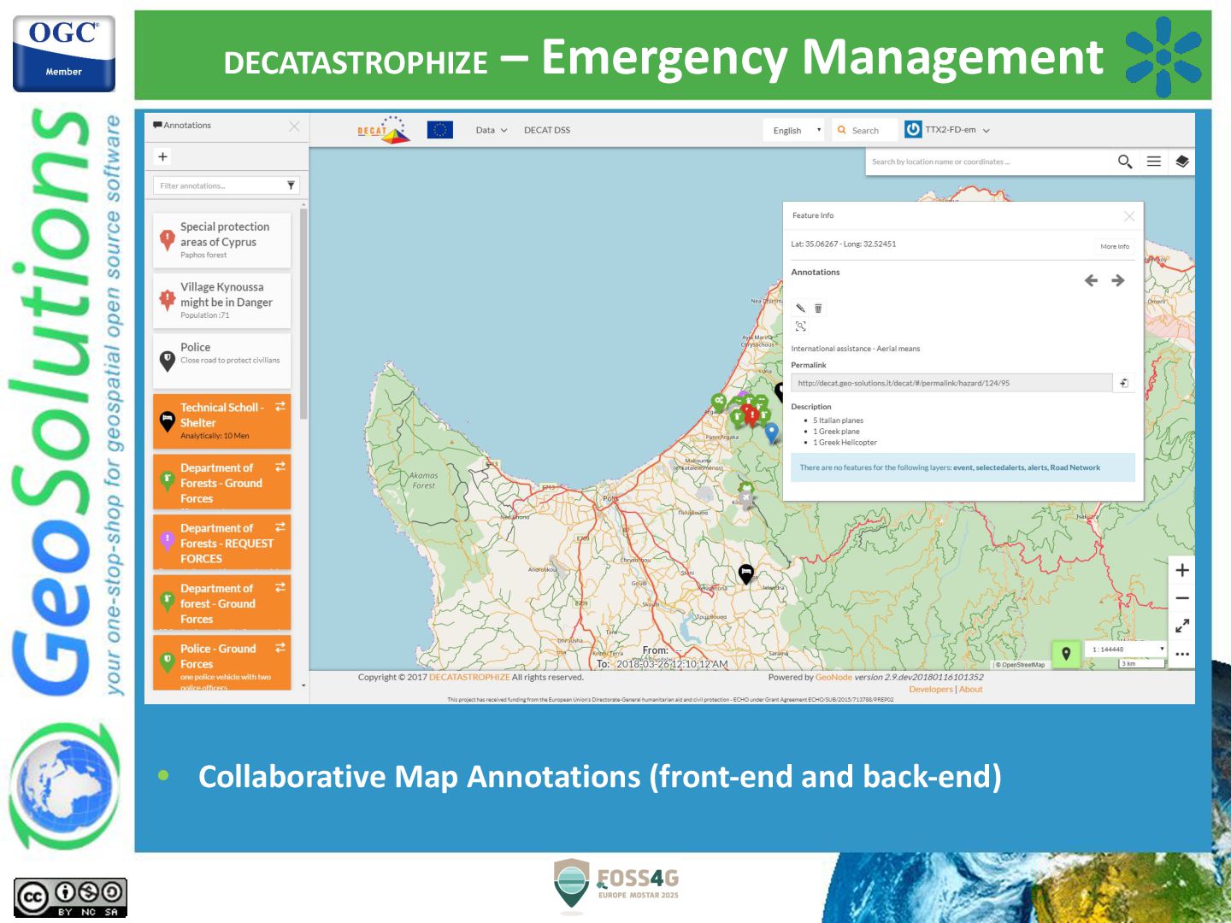Open the map layers stack icon

pyautogui.click(x=1182, y=162)
